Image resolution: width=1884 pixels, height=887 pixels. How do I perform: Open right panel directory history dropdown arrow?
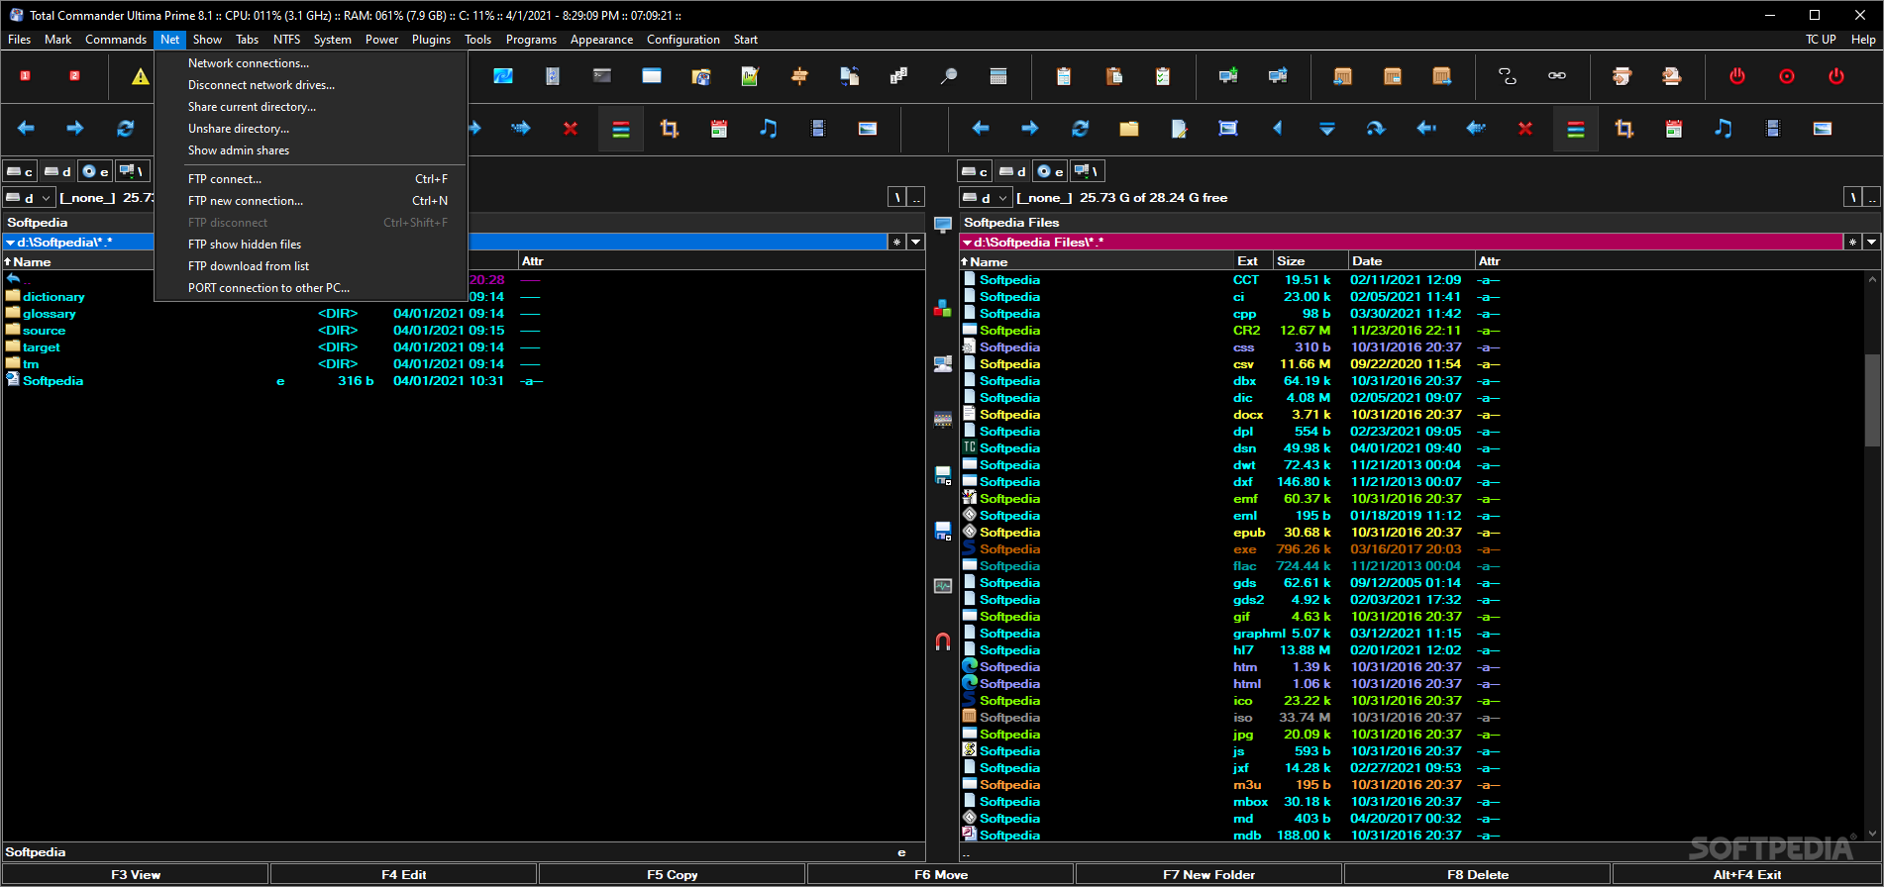(1871, 243)
